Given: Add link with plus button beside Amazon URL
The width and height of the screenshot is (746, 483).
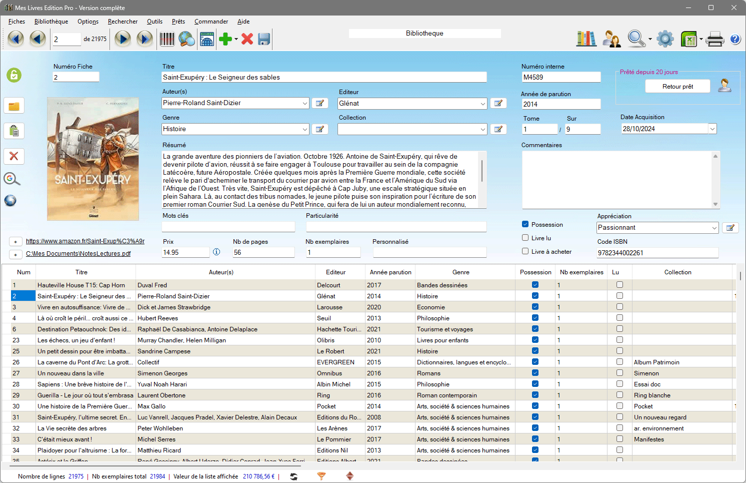Looking at the screenshot, I should pyautogui.click(x=15, y=242).
